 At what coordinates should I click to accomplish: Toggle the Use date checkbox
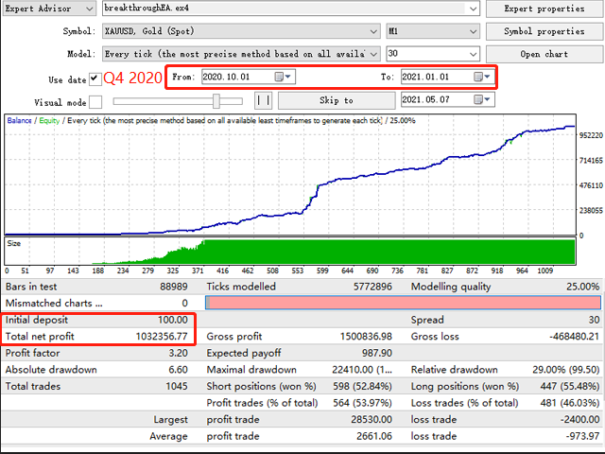pos(95,79)
